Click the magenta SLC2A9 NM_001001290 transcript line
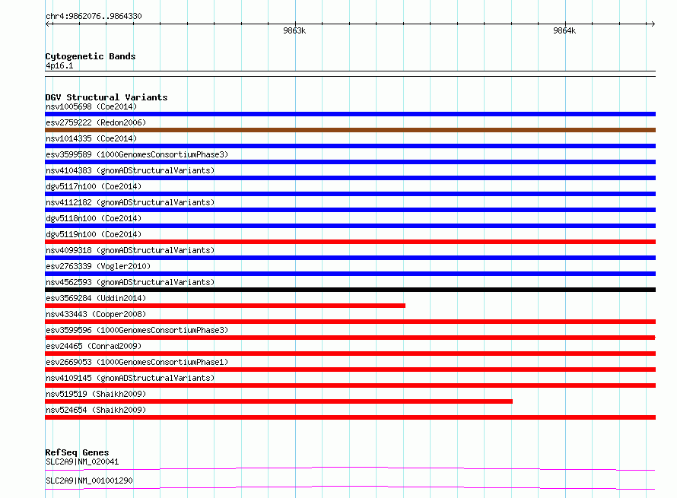Image resolution: width=677 pixels, height=498 pixels. click(350, 487)
